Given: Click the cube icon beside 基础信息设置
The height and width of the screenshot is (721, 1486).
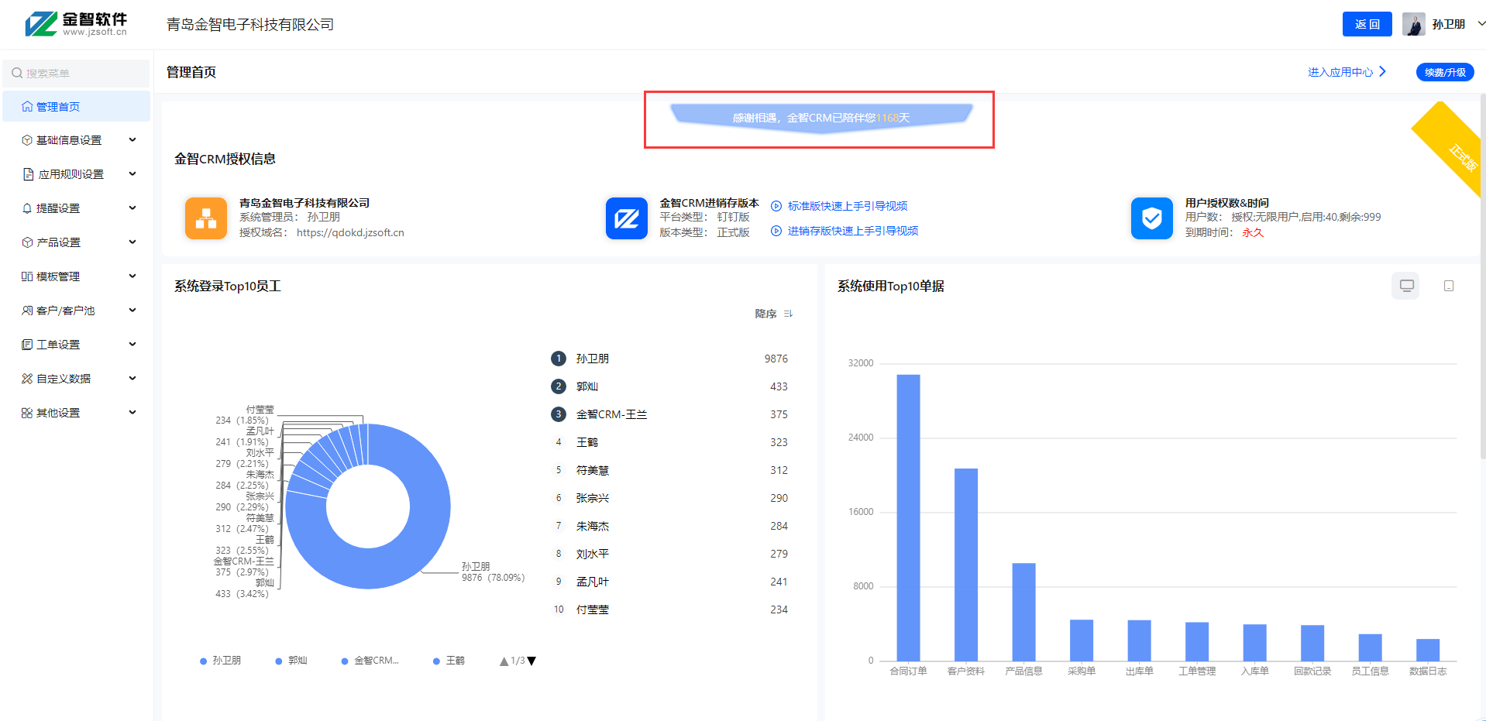Looking at the screenshot, I should pos(27,140).
